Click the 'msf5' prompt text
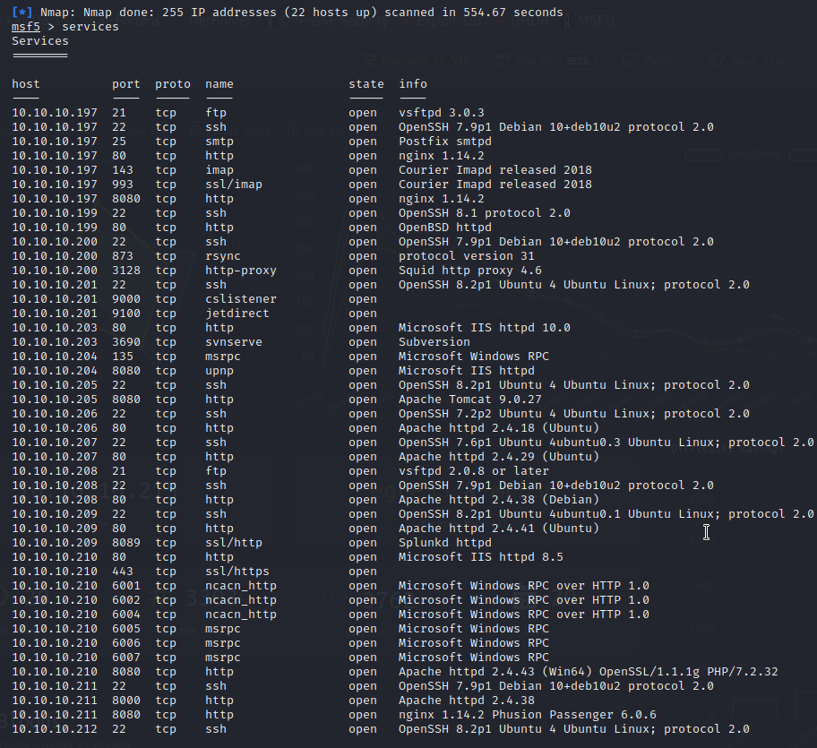817x748 pixels. [x=26, y=27]
